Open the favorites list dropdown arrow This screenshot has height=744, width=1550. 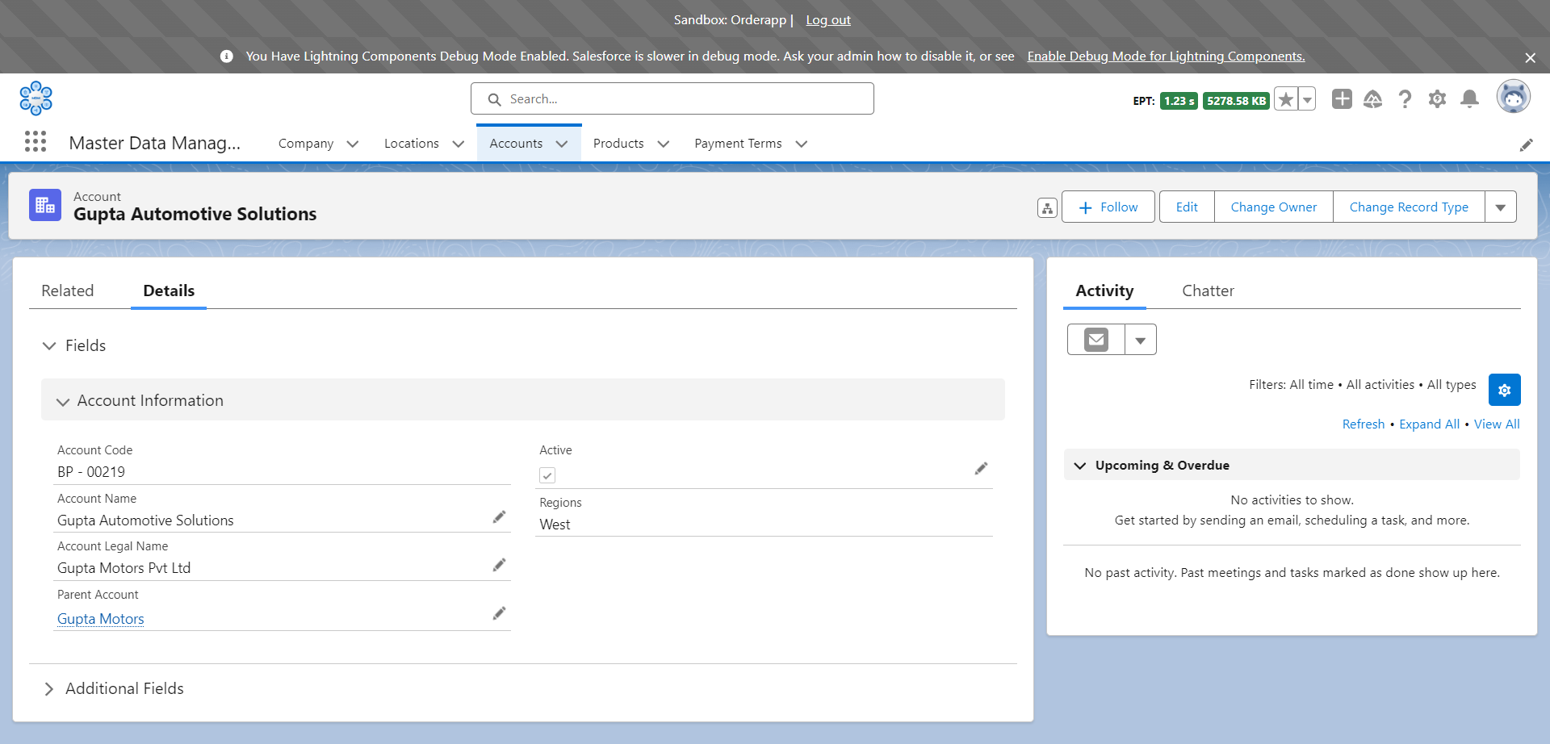click(1307, 99)
